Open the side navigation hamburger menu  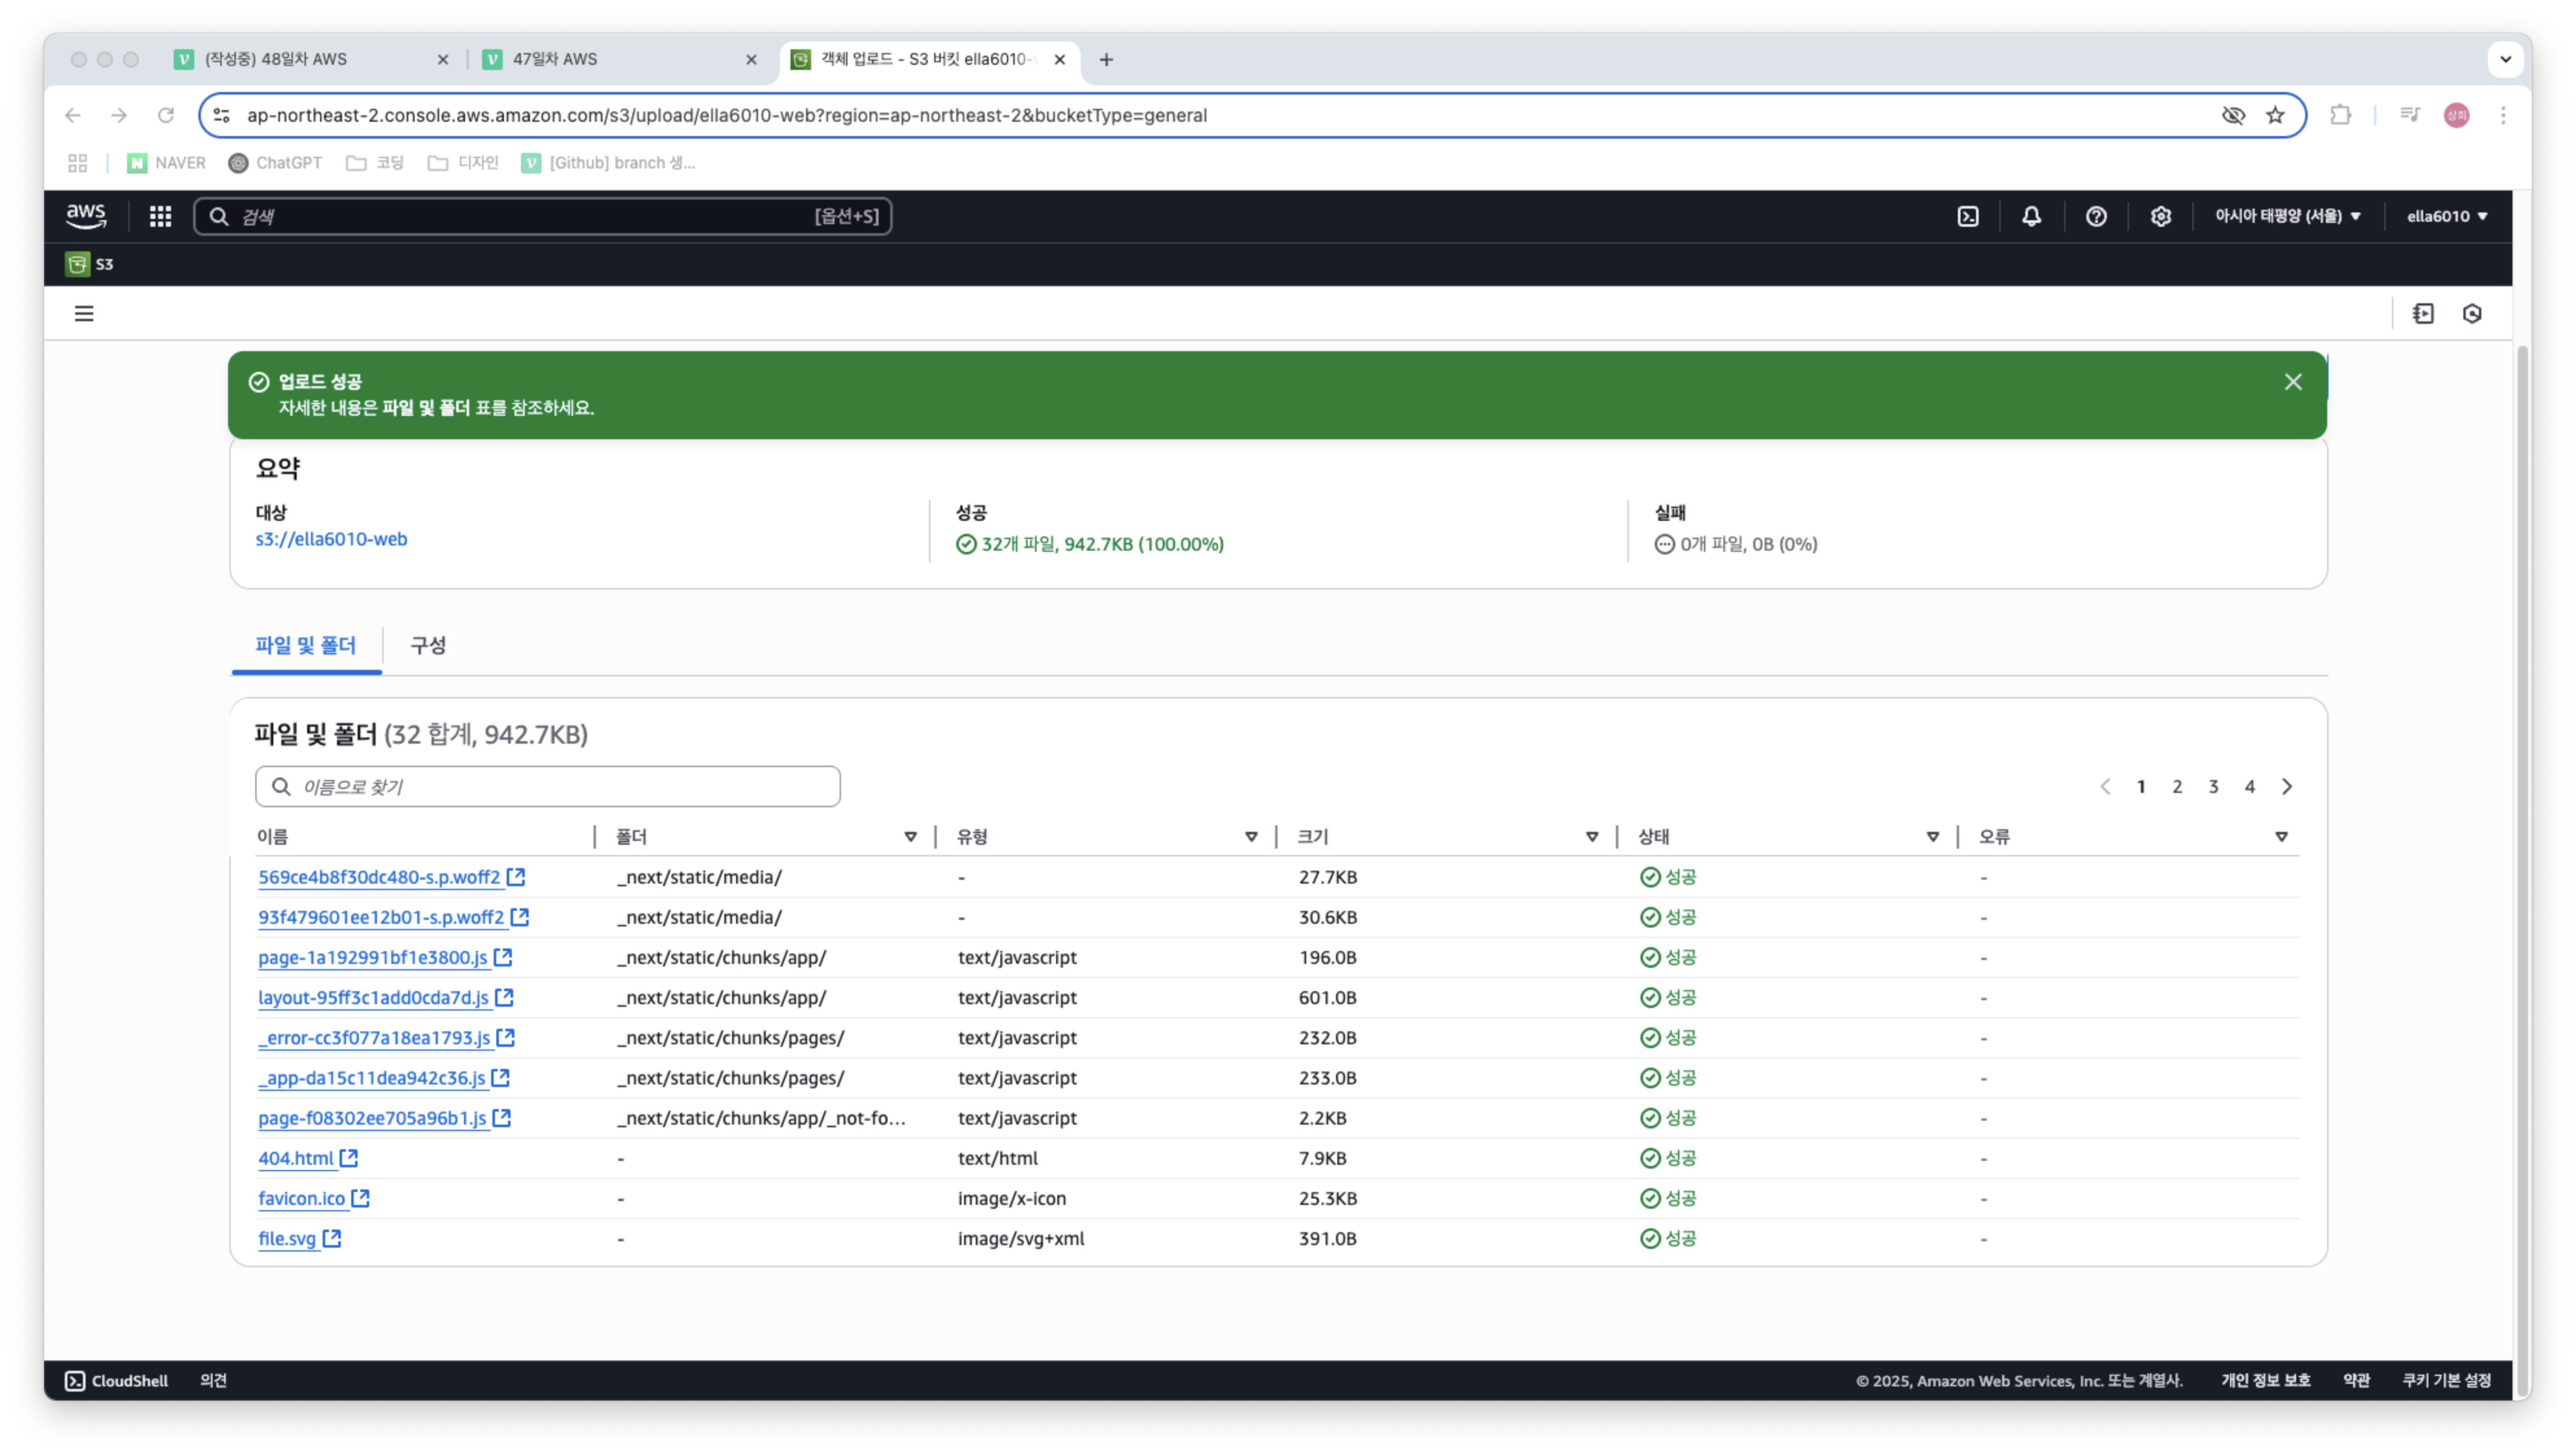coord(84,314)
